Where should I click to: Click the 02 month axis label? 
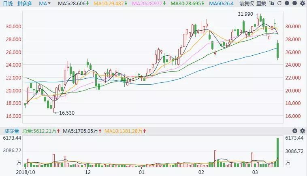coord(201,172)
